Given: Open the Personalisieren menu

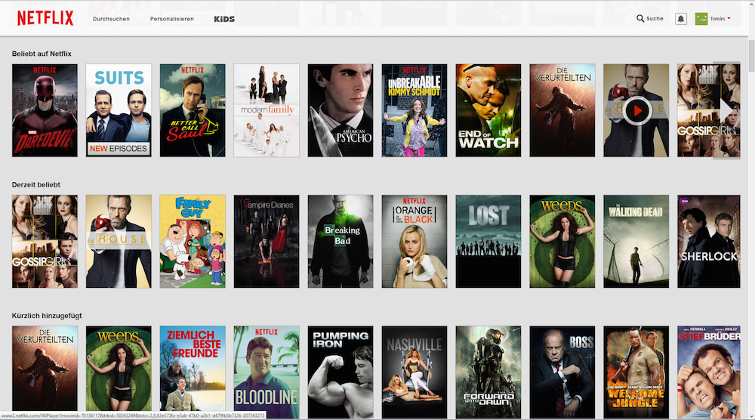Looking at the screenshot, I should [172, 19].
